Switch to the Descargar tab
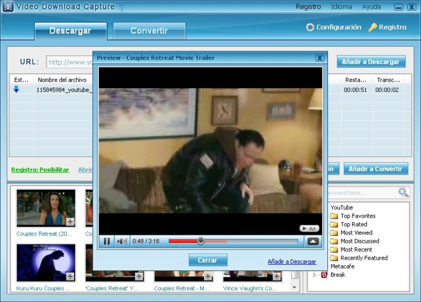 click(71, 31)
